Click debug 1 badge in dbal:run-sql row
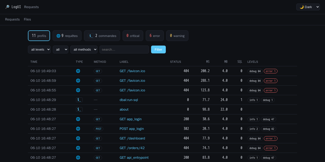The height and width of the screenshot is (162, 325). point(268,100)
